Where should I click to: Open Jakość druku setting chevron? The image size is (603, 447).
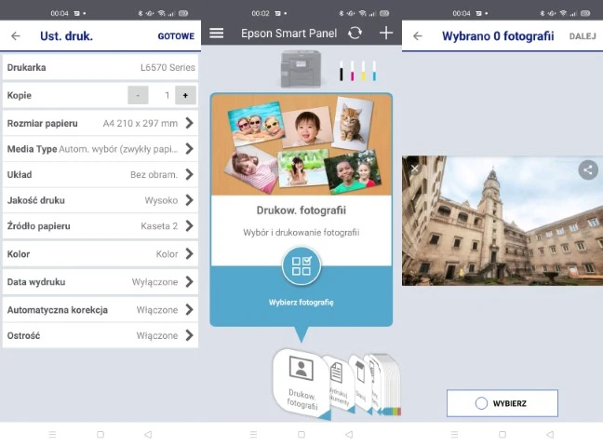[x=189, y=200]
